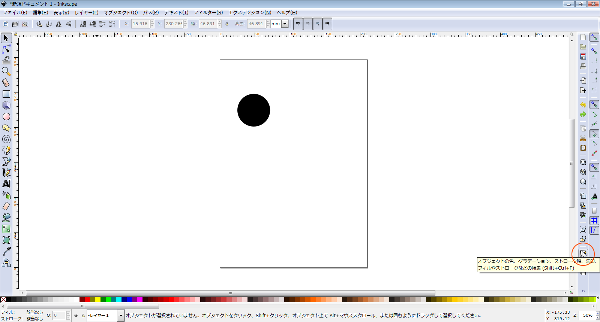The height and width of the screenshot is (322, 600).
Task: Open the オブジェクト(O) menu
Action: [121, 13]
